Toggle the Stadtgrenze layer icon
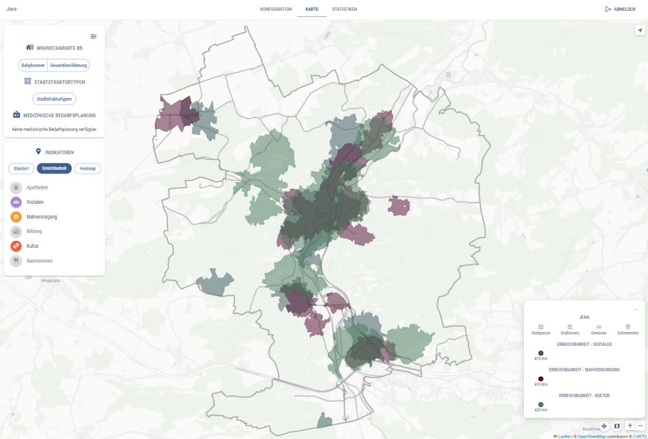Viewport: 648px width, 439px height. pyautogui.click(x=541, y=327)
